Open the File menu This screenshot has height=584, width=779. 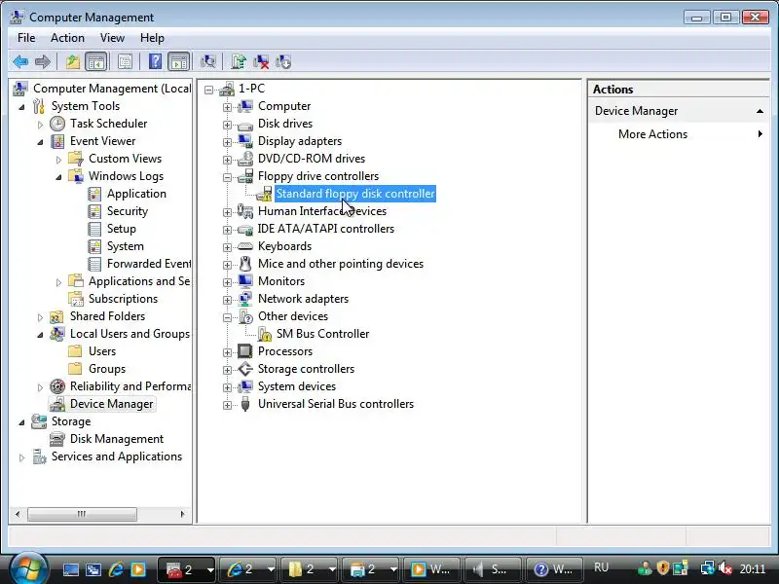26,38
